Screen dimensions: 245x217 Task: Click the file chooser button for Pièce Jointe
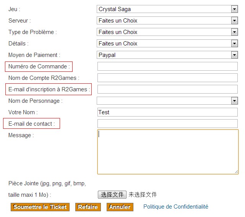click(112, 195)
